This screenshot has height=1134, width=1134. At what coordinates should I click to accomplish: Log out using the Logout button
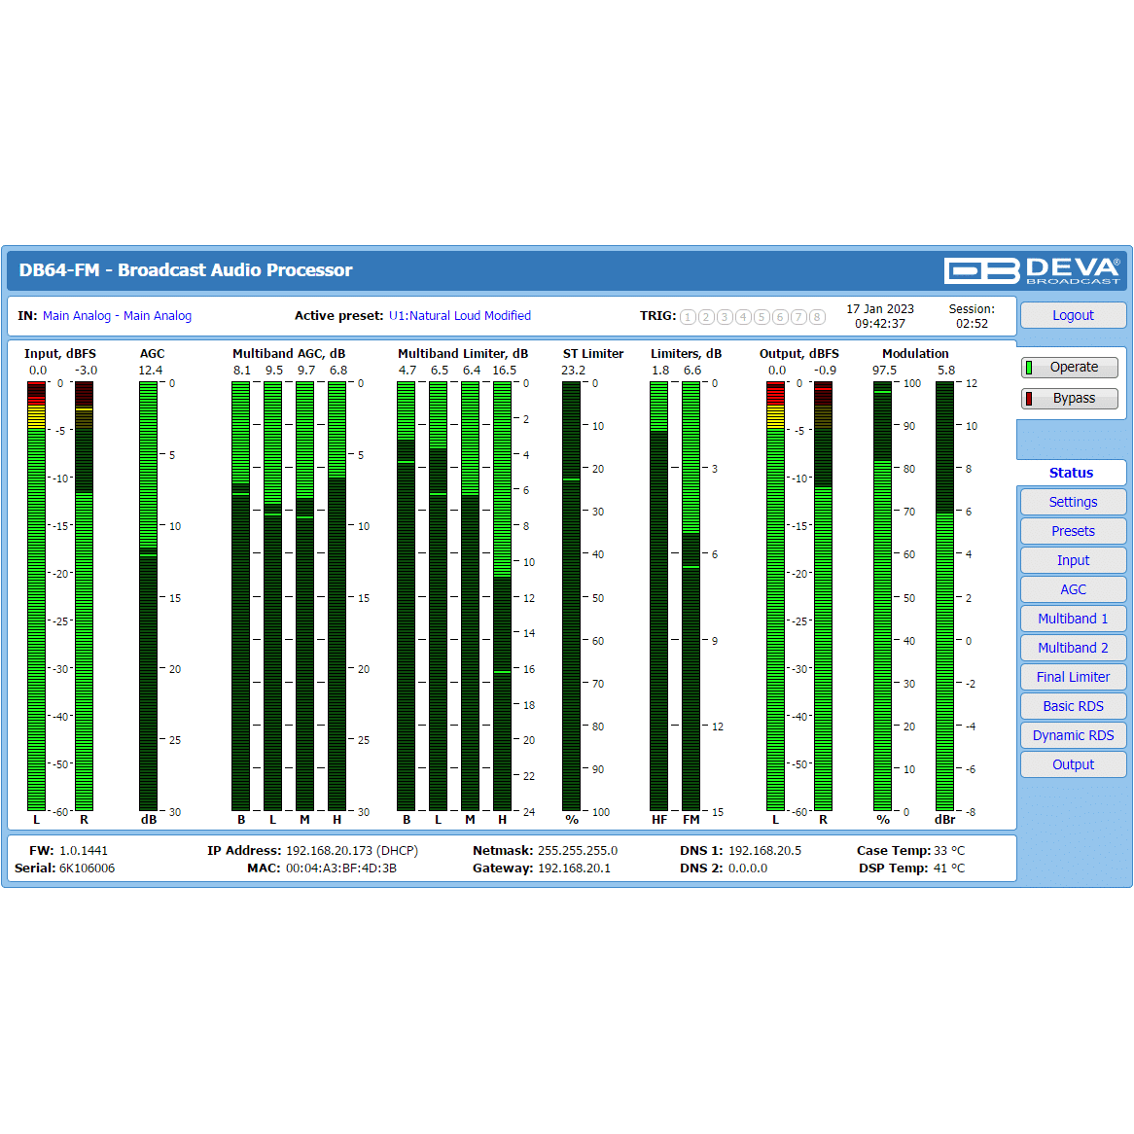pyautogui.click(x=1073, y=316)
